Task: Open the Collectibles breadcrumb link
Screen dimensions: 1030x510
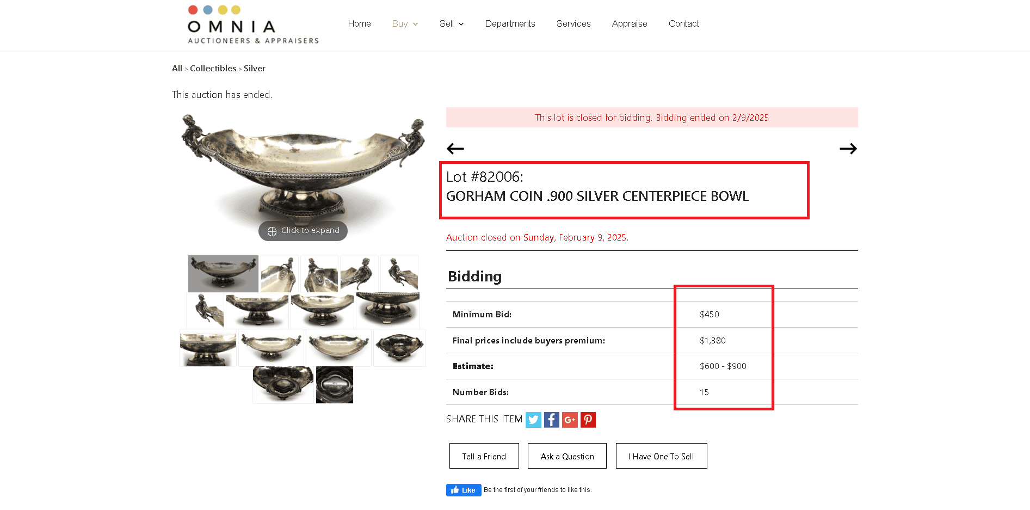Action: tap(213, 68)
